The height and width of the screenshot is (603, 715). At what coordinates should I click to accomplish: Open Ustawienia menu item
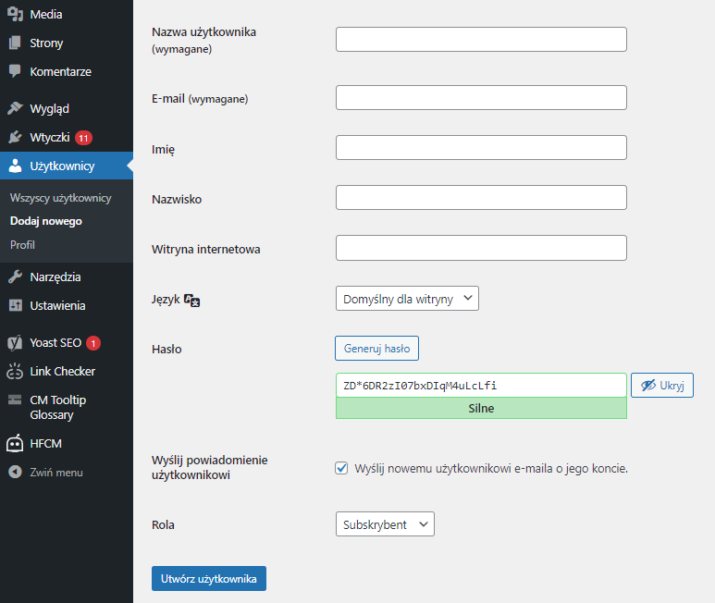67,305
